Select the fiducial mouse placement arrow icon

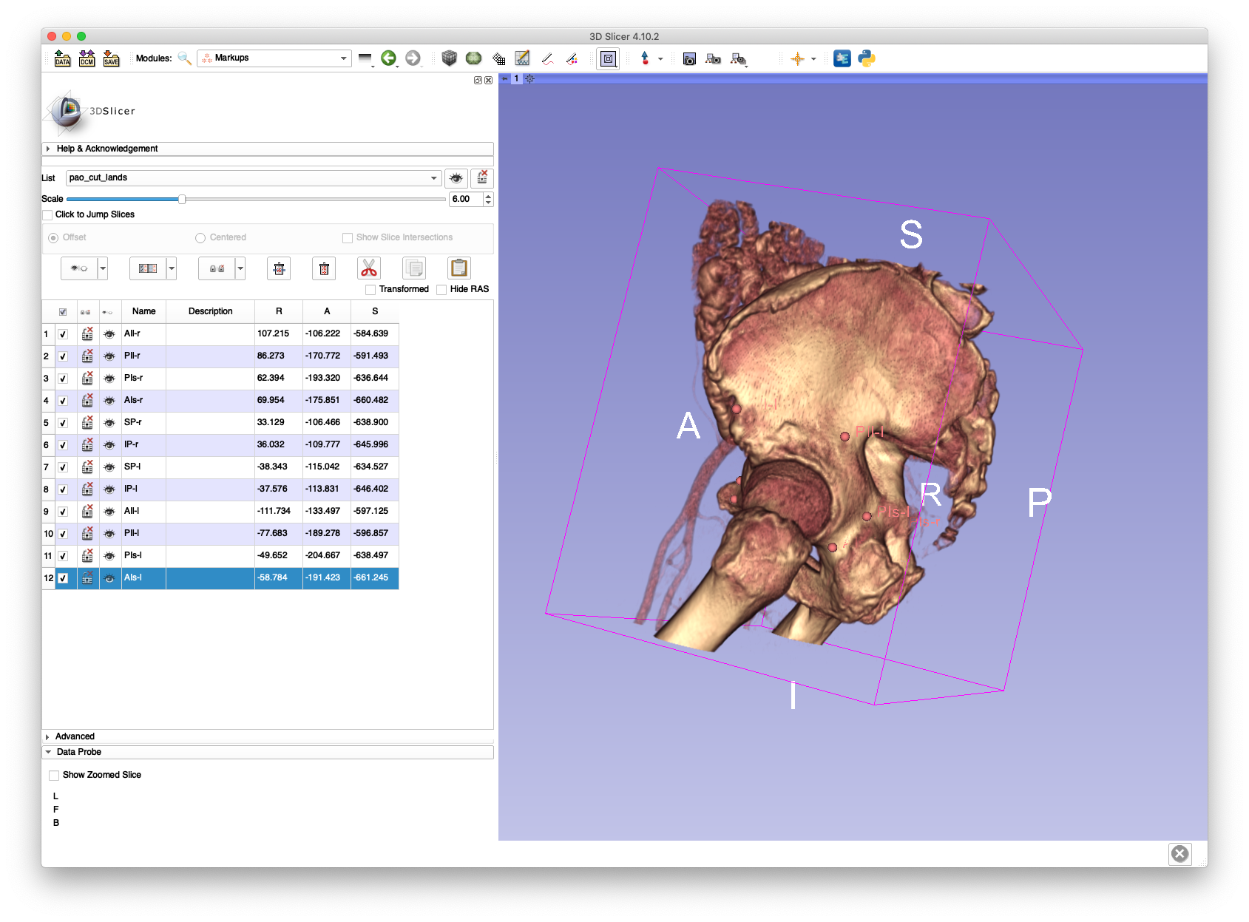pyautogui.click(x=645, y=58)
